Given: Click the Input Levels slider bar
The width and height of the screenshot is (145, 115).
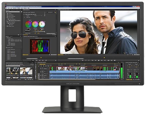Looking at the screenshot, I should 35,32.
